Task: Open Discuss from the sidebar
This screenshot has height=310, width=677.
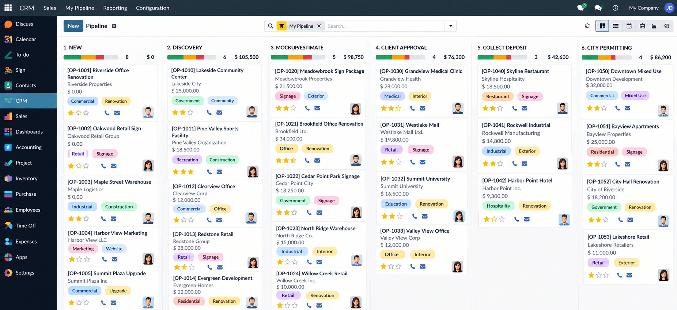Action: pos(24,24)
